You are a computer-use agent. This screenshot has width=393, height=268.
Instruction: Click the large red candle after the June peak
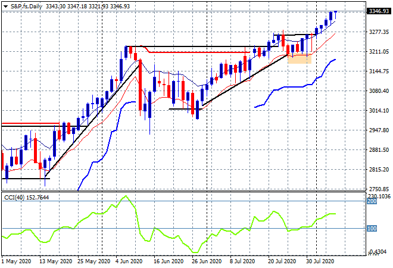pyautogui.click(x=140, y=85)
